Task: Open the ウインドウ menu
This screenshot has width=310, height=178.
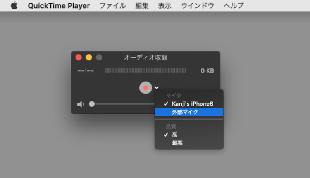Action: pos(198,6)
